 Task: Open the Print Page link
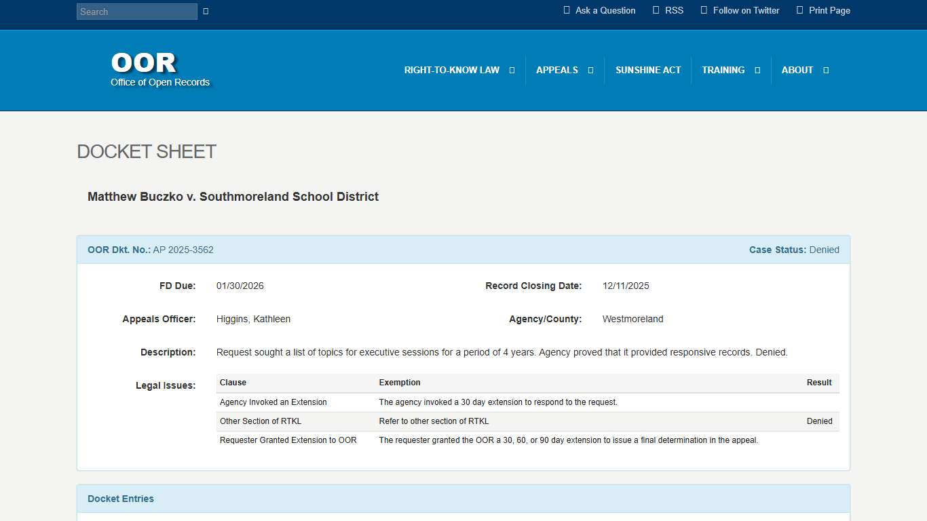pos(829,10)
